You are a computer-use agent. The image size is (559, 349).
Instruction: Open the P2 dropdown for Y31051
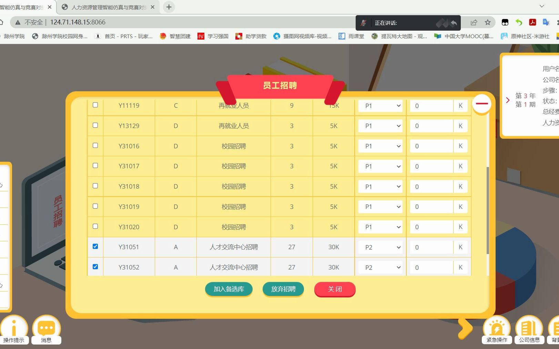380,247
